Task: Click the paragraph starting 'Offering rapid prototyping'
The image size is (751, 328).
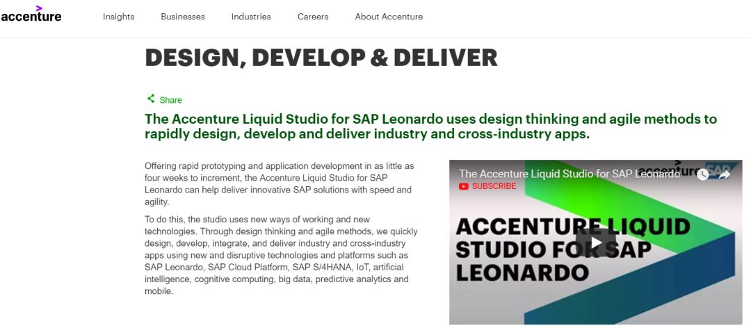Action: [x=280, y=184]
